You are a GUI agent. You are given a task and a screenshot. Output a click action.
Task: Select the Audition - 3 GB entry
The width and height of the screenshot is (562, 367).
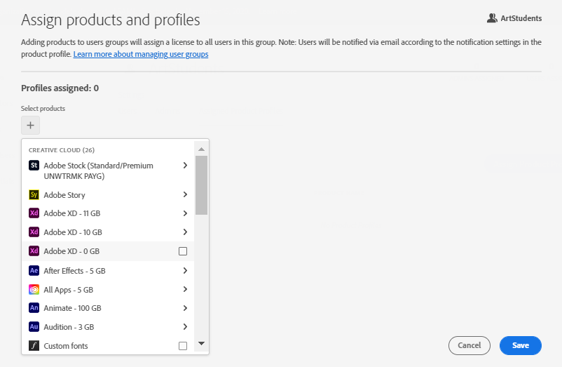(x=69, y=327)
